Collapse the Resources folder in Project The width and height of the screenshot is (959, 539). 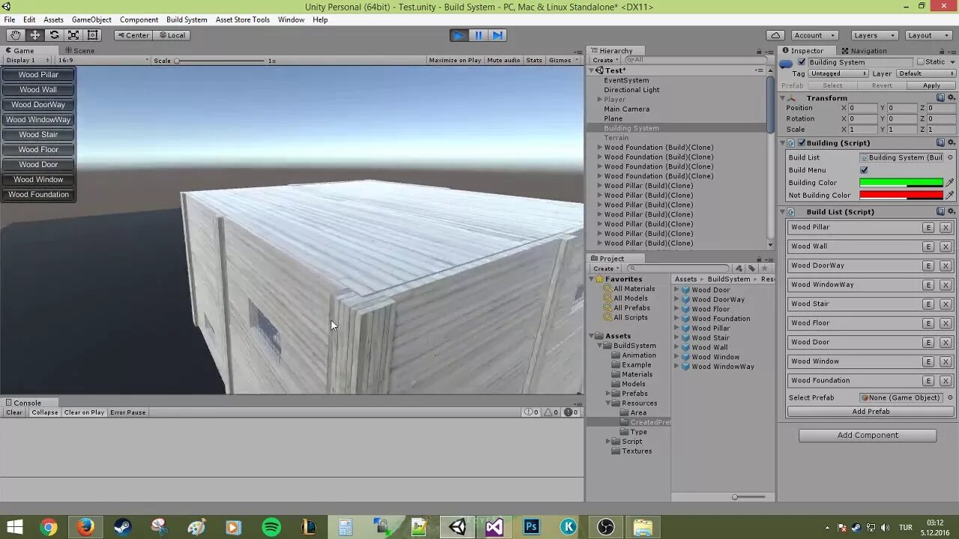coord(609,404)
